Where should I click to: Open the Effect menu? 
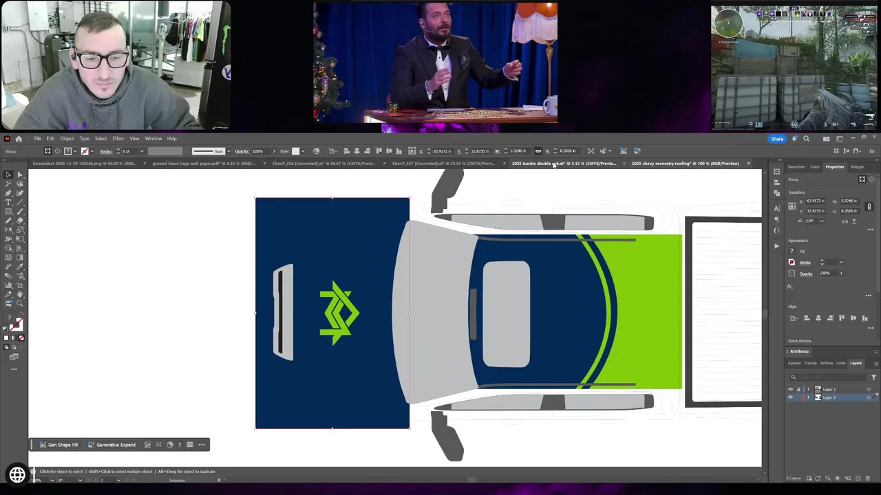tap(118, 138)
